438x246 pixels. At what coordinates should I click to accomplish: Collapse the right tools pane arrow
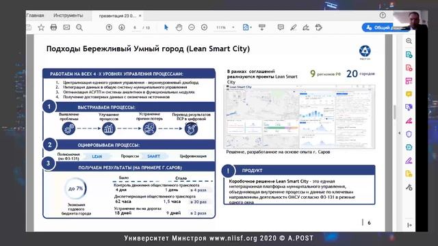tap(399, 133)
